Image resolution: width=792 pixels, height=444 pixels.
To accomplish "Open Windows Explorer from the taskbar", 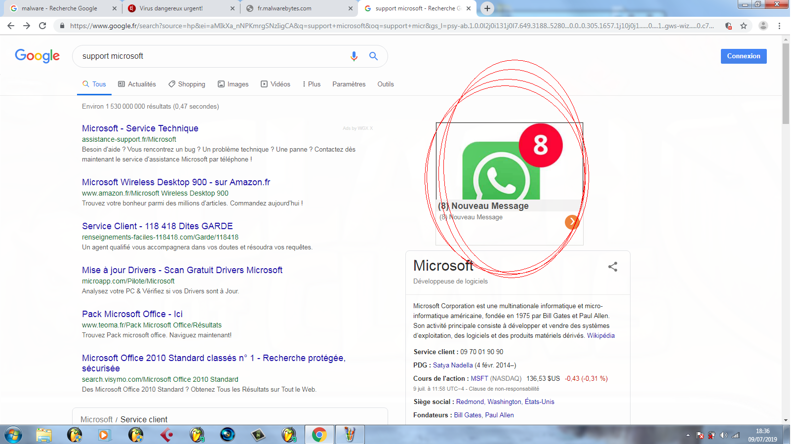I will point(44,435).
